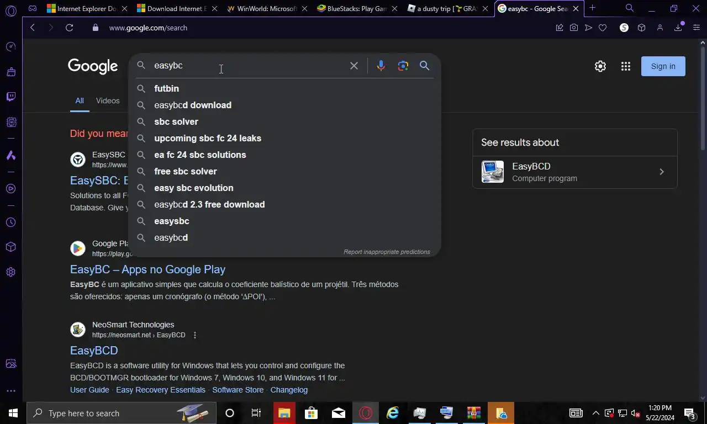Open Aria AI in the Opera sidebar
This screenshot has width=707, height=424.
(10, 156)
